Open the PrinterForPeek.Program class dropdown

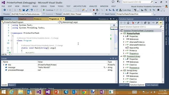(x=30, y=22)
